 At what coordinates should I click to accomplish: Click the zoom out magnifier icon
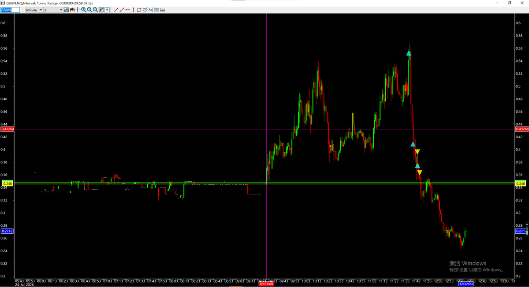tap(89, 10)
